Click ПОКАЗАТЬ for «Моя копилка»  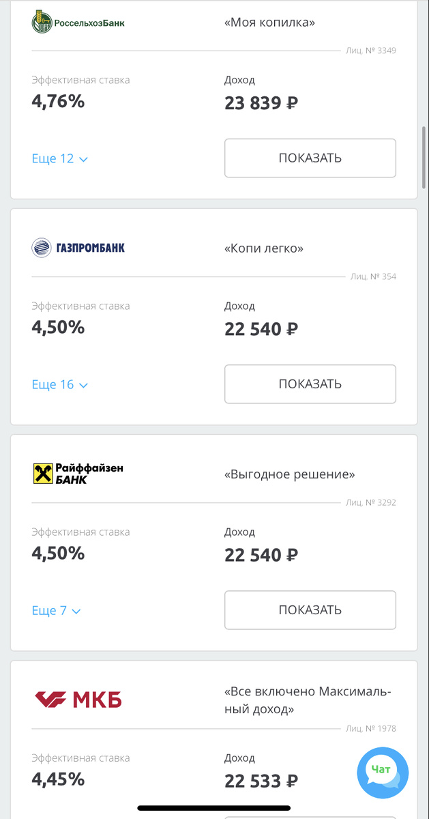pyautogui.click(x=310, y=158)
